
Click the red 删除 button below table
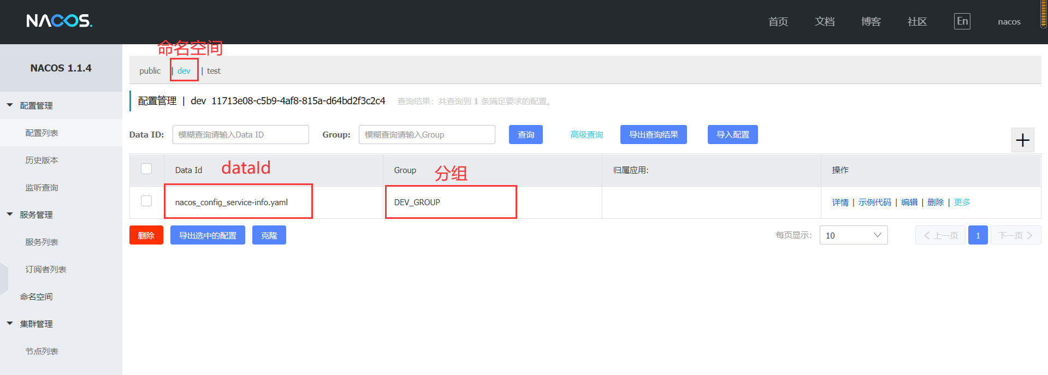[146, 235]
